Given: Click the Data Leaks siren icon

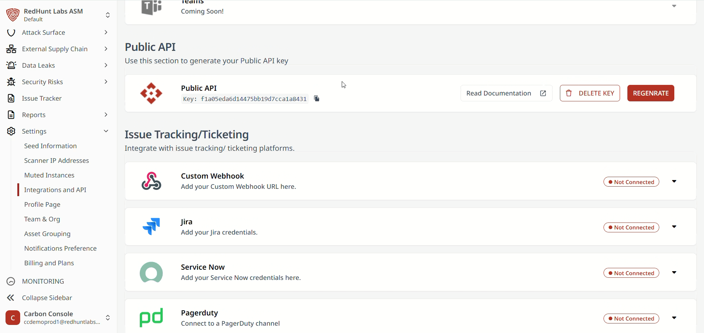Looking at the screenshot, I should click(x=11, y=66).
